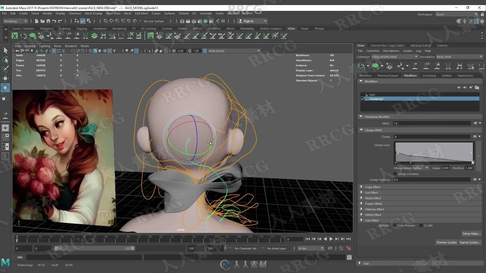Activate the Rotate tool in left toolbox
The image size is (486, 273).
[x=5, y=88]
